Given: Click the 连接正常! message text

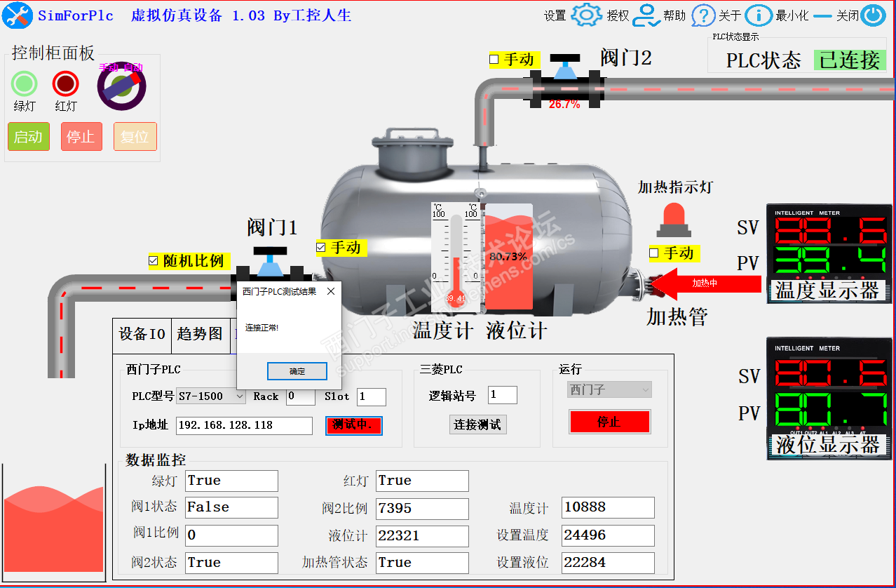Looking at the screenshot, I should pyautogui.click(x=262, y=328).
